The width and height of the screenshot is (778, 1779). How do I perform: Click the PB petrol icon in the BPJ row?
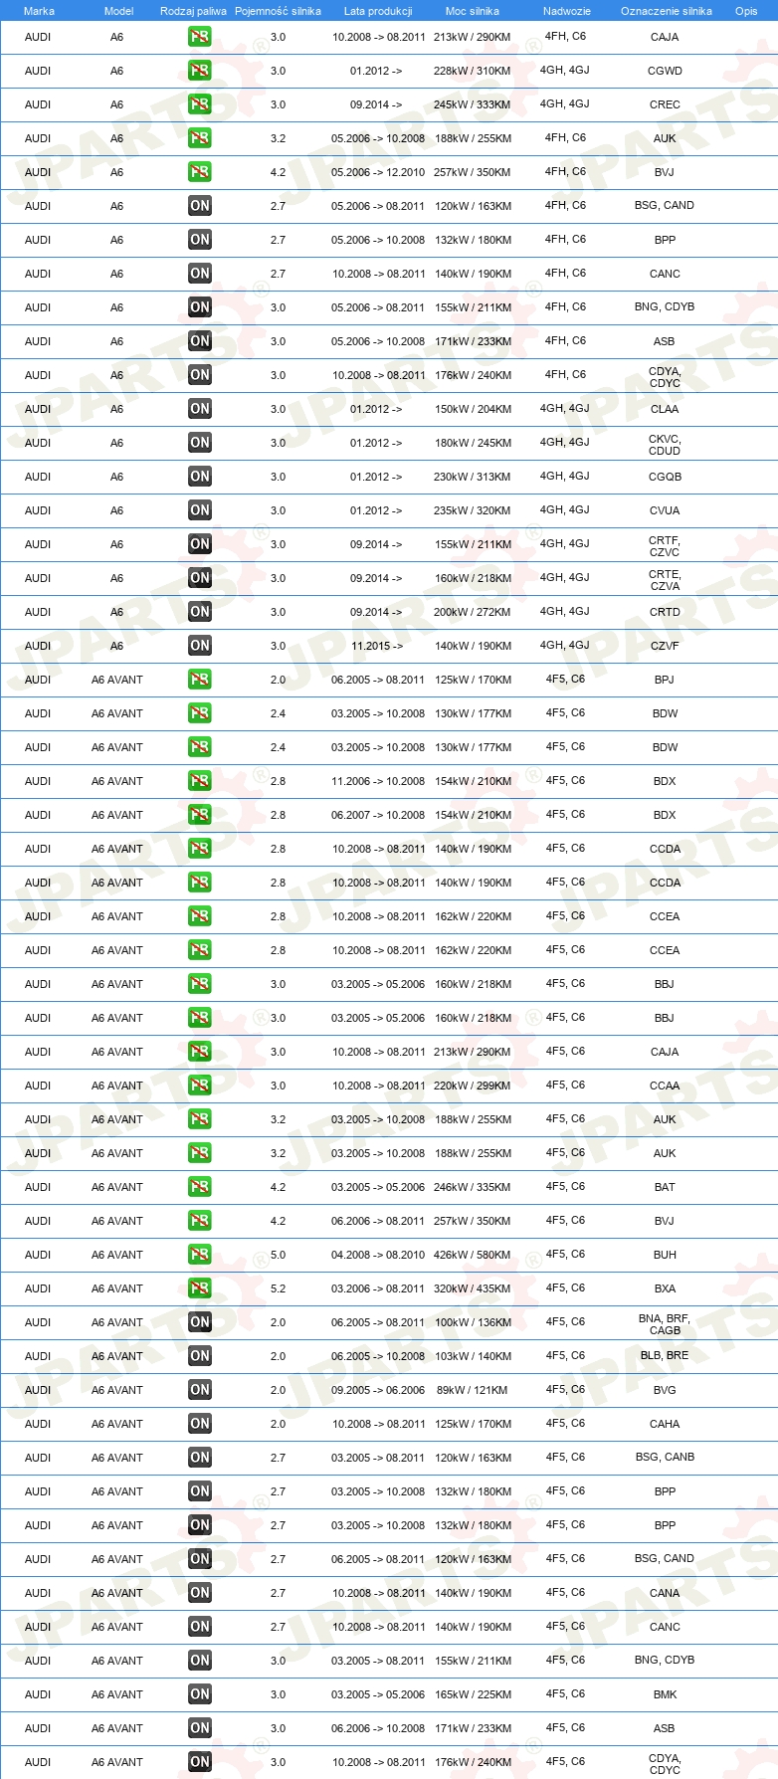[200, 680]
